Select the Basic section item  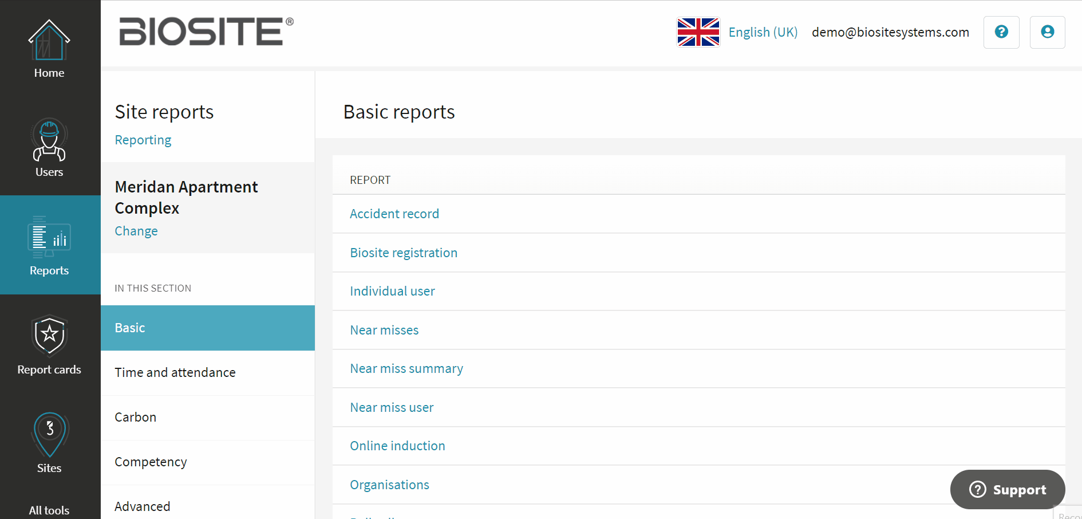point(208,328)
